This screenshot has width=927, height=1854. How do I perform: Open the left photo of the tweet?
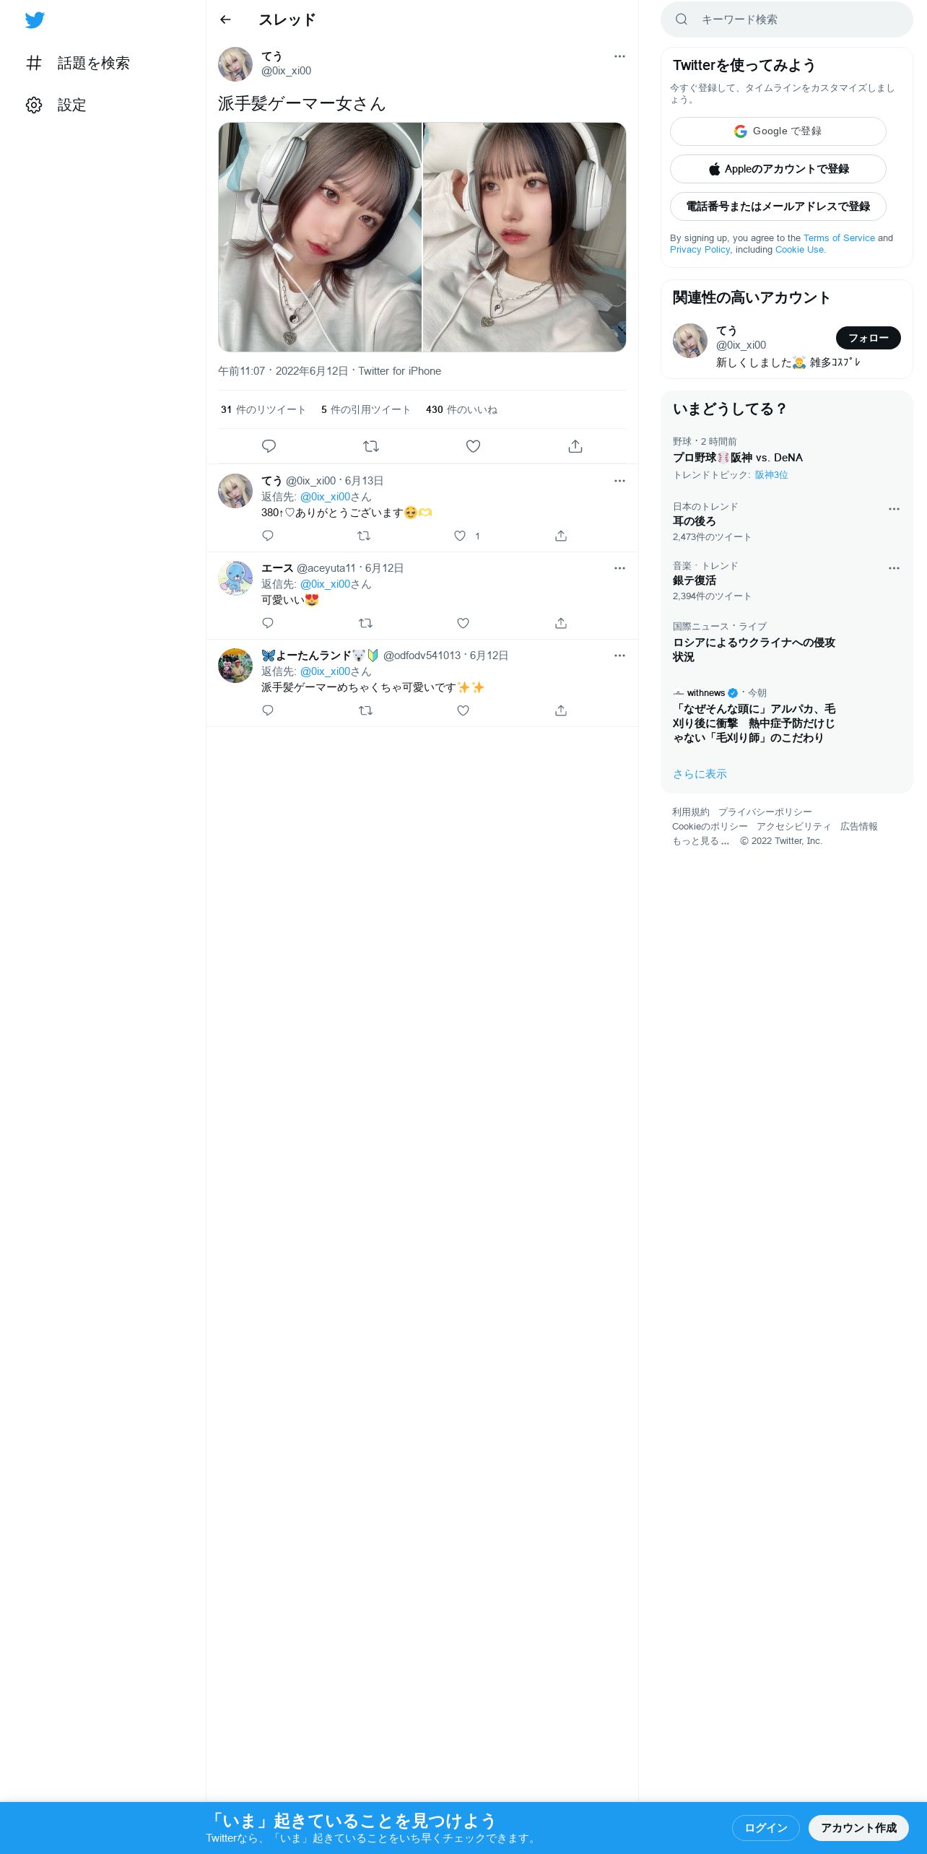(x=320, y=237)
